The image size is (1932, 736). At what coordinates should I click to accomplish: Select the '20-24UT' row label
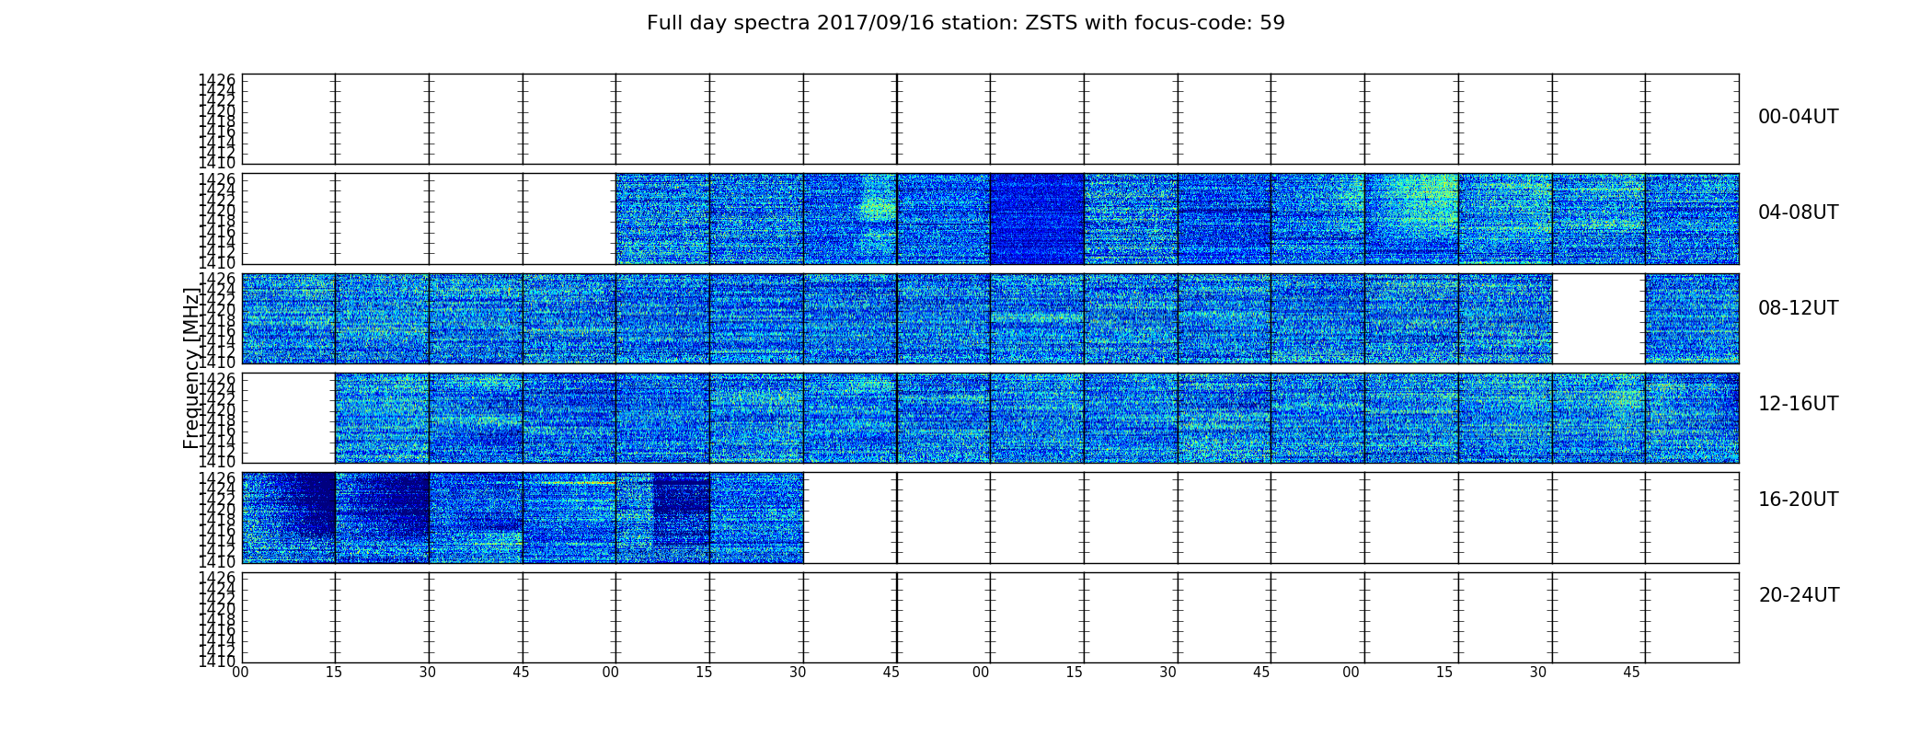point(1799,595)
